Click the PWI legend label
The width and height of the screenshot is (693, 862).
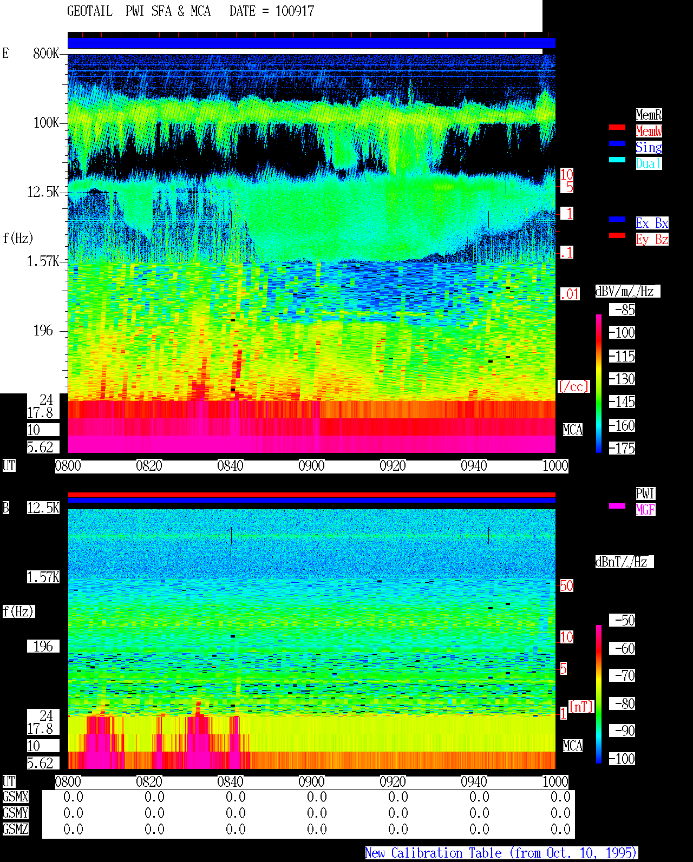tap(645, 493)
